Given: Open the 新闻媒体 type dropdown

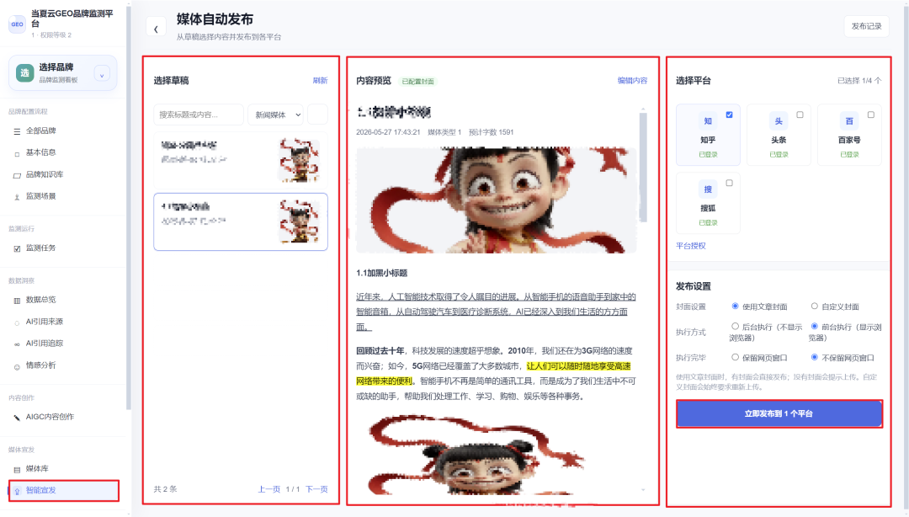Looking at the screenshot, I should 275,115.
